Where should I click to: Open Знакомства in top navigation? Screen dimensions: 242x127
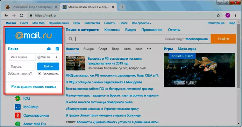point(92,23)
